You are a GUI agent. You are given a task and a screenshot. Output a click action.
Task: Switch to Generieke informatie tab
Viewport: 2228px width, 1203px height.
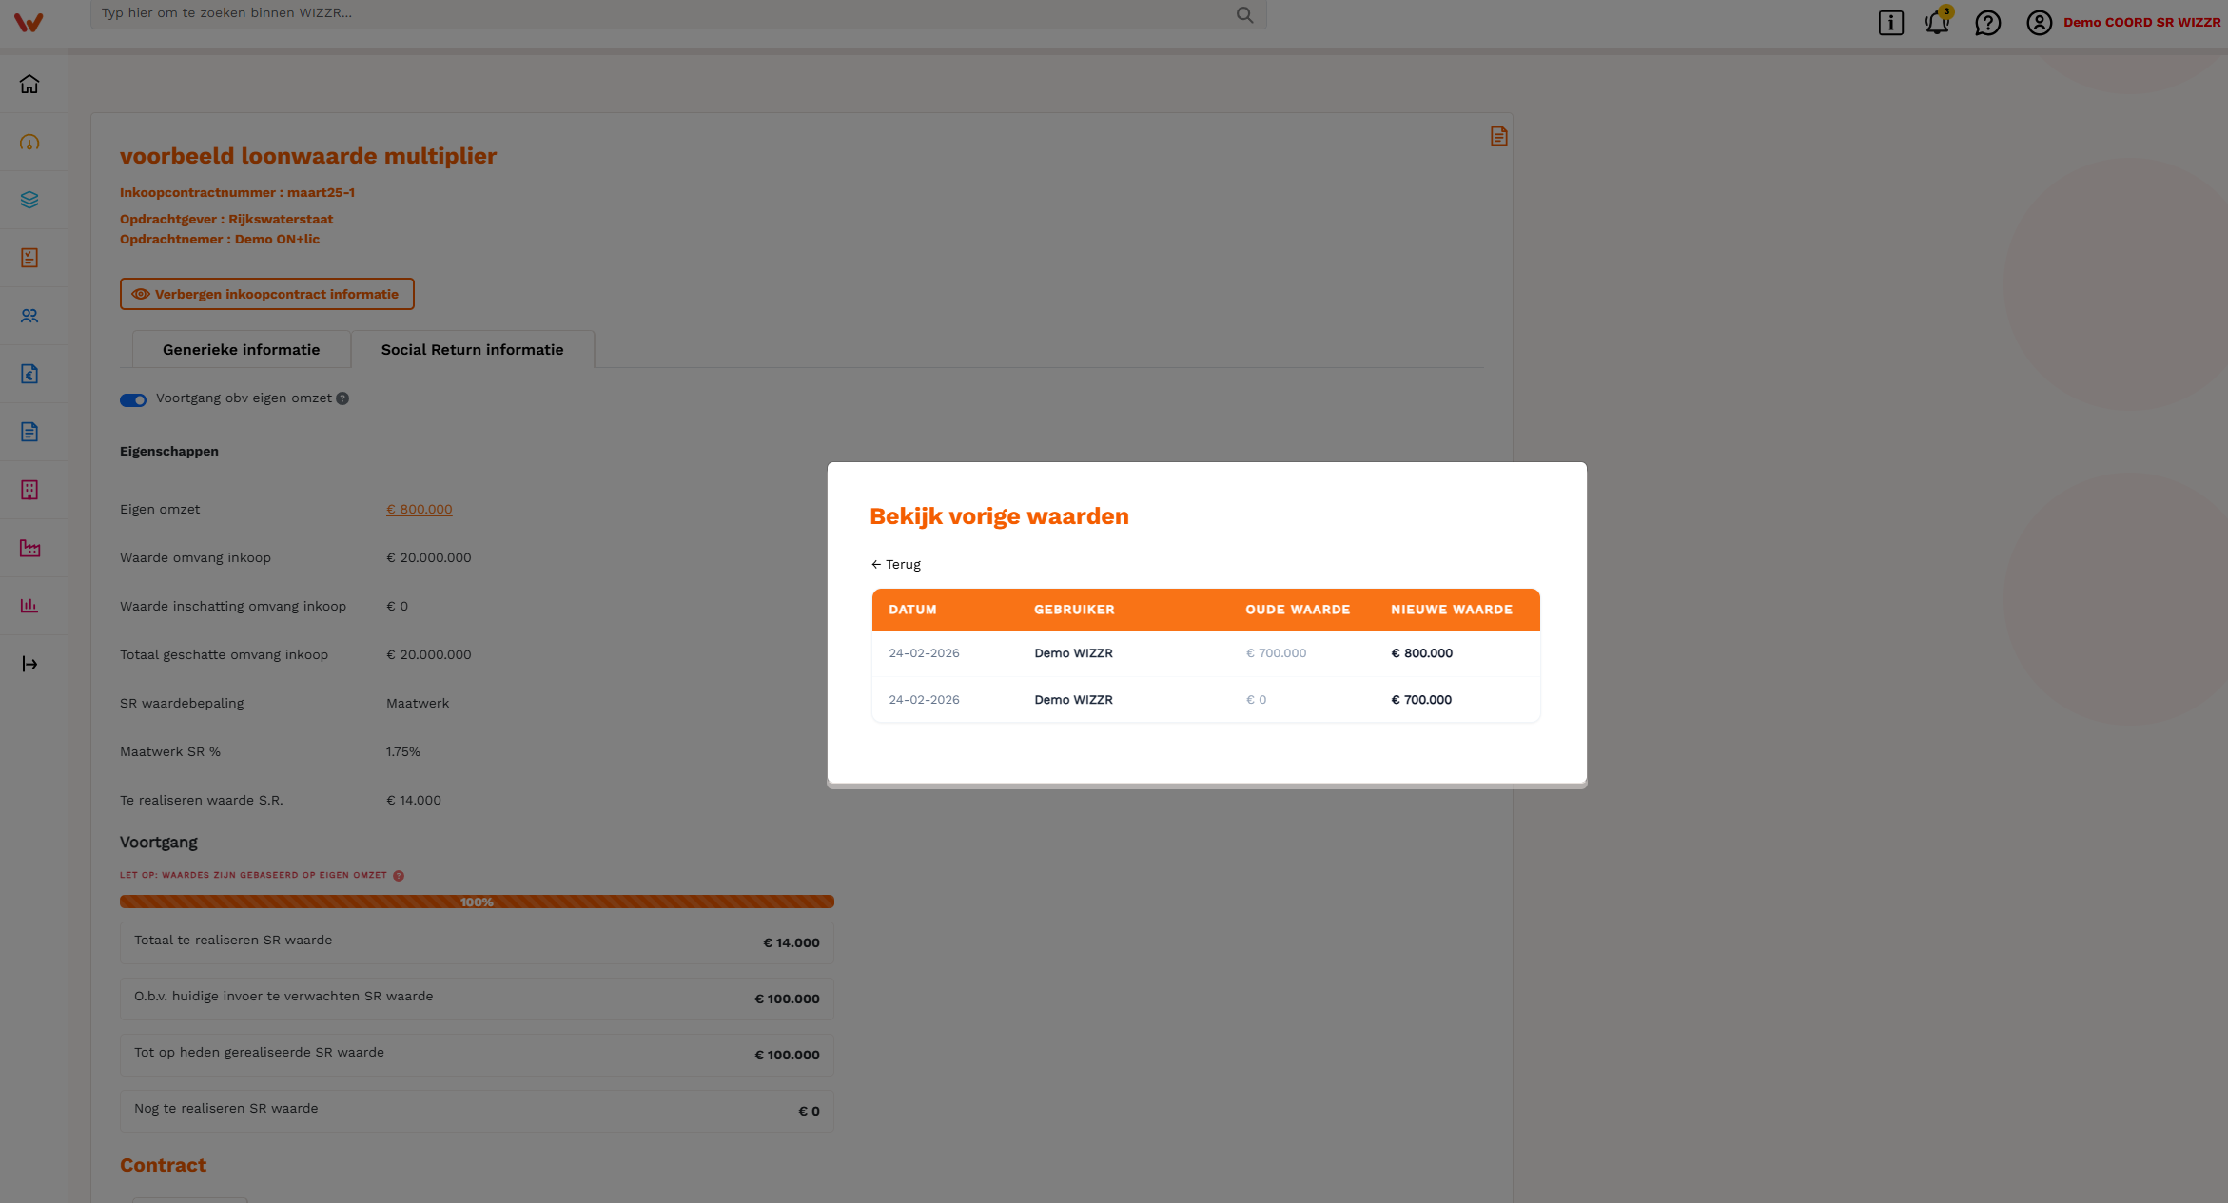[x=242, y=350]
